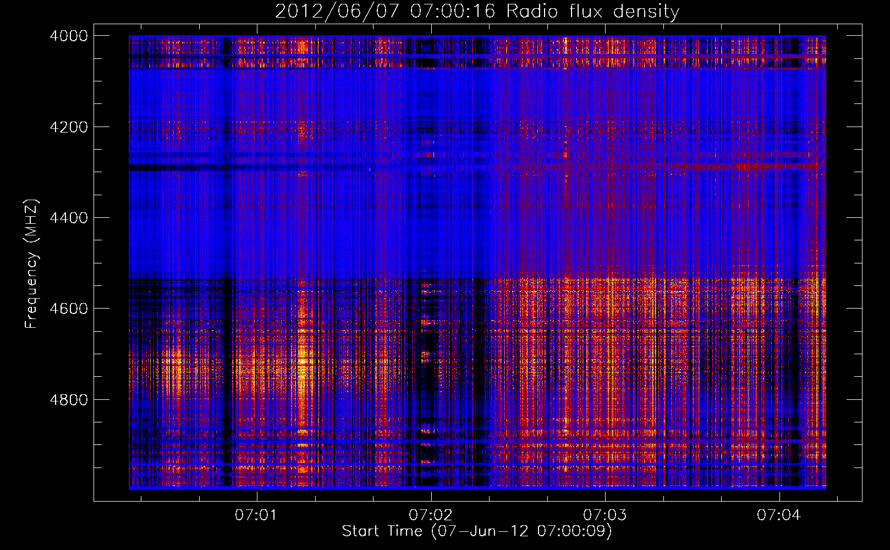Click the 07:04 time tick label
This screenshot has width=890, height=550.
pyautogui.click(x=778, y=515)
